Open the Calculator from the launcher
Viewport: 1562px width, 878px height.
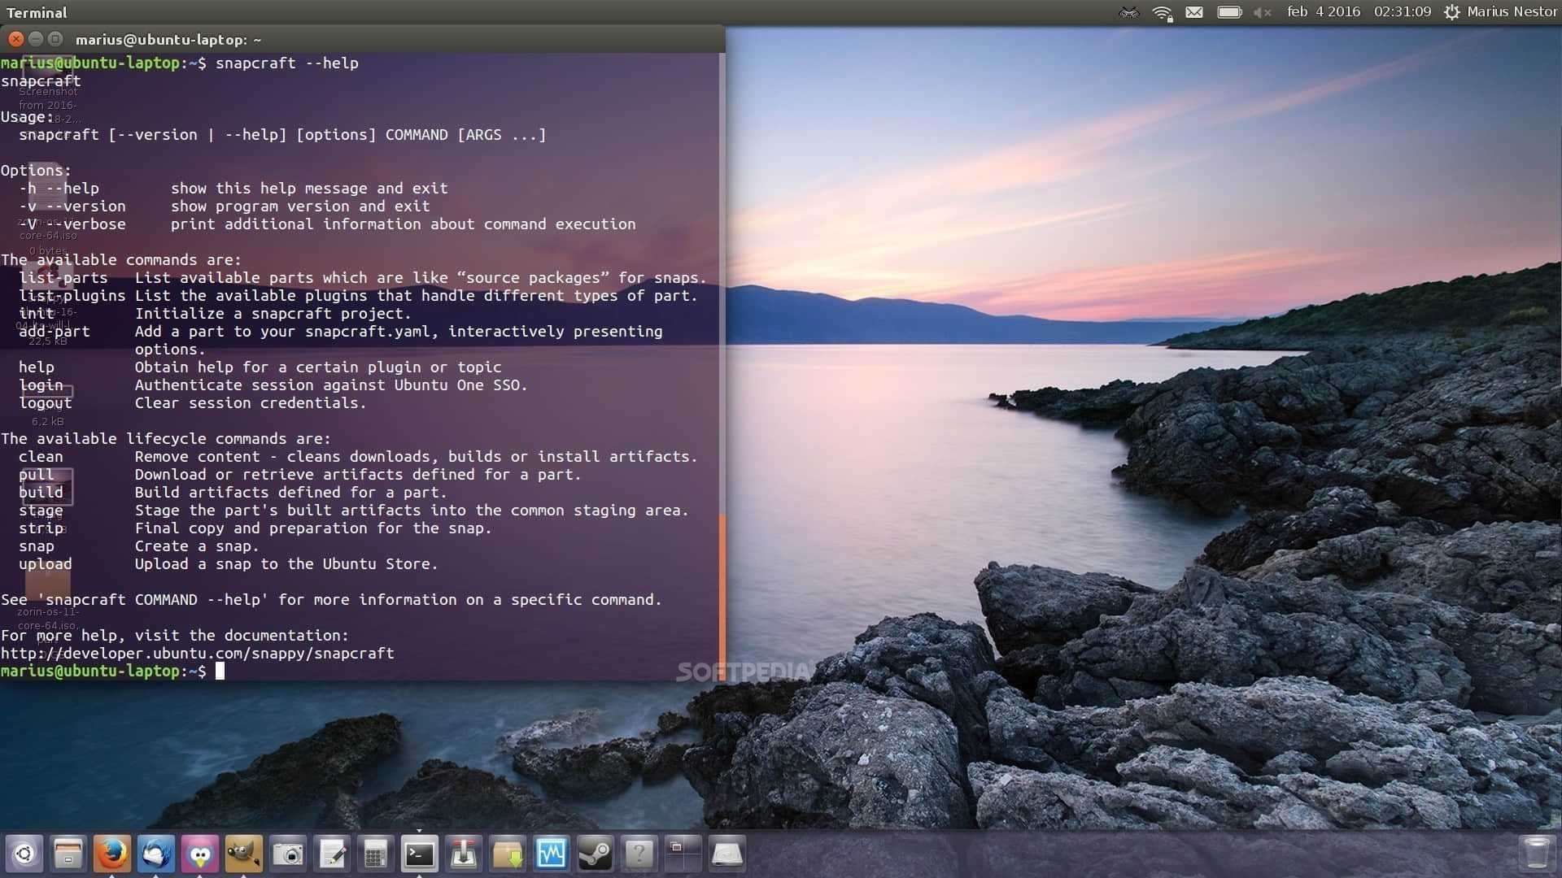point(375,854)
